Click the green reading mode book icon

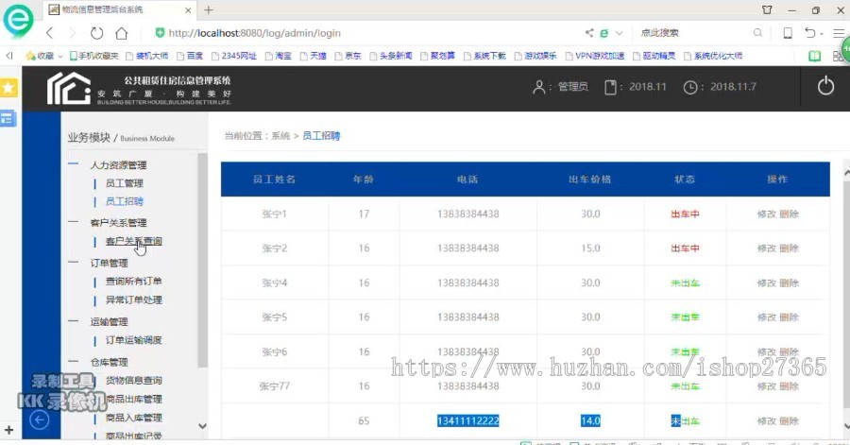[x=814, y=56]
